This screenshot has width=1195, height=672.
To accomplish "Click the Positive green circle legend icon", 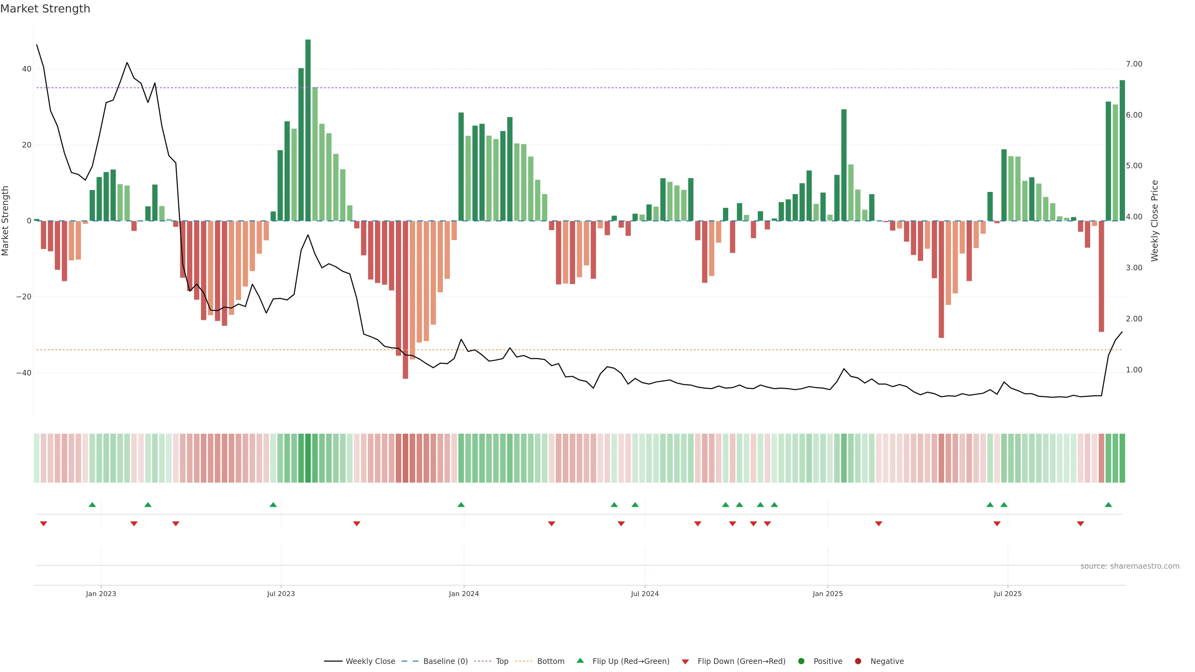I will tap(801, 661).
